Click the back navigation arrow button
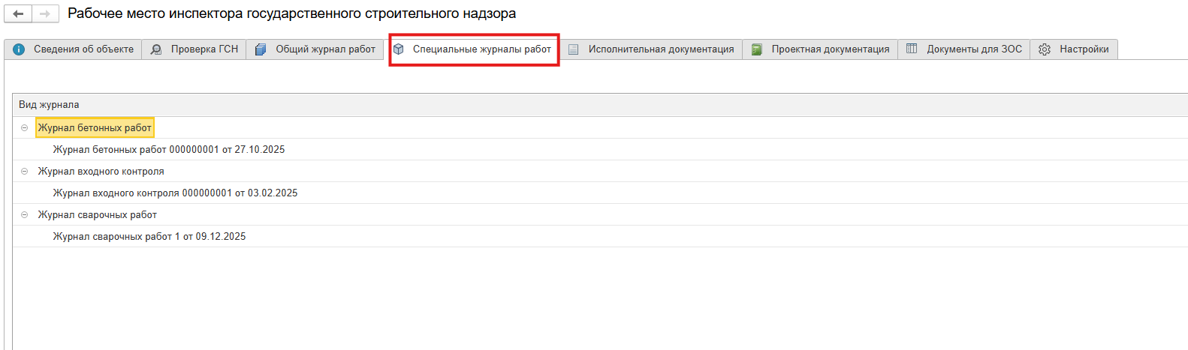1188x350 pixels. [18, 14]
